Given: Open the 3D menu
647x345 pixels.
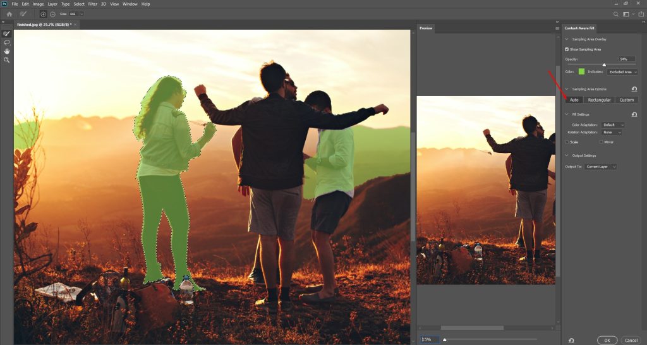Looking at the screenshot, I should point(104,4).
